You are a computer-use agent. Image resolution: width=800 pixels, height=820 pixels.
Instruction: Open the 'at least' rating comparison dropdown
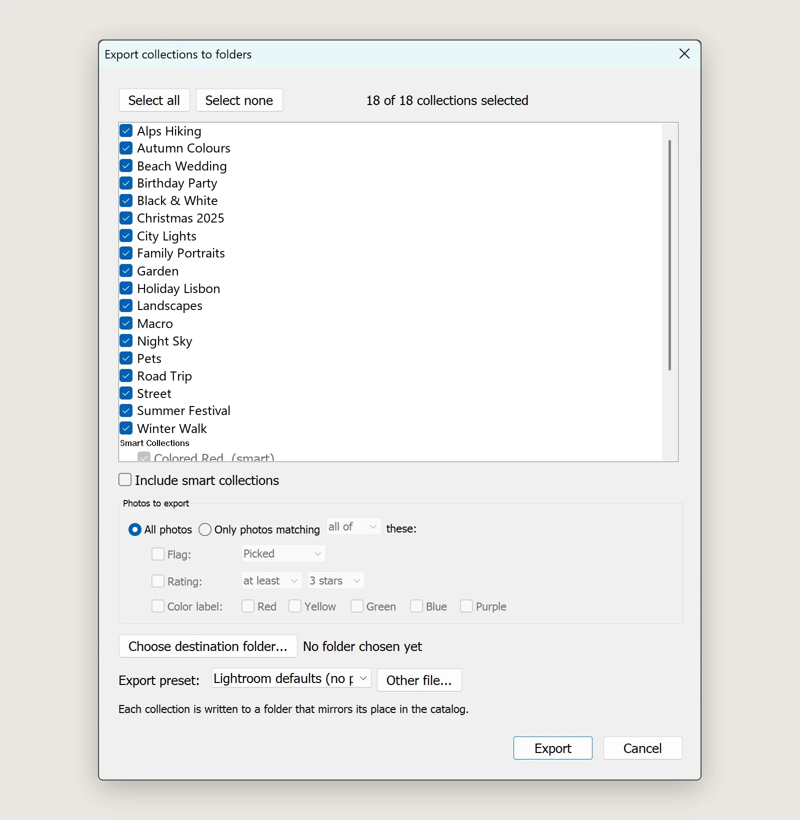click(271, 580)
